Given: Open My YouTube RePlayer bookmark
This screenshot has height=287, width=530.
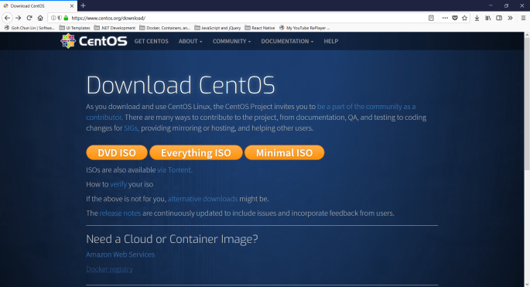Looking at the screenshot, I should (x=304, y=28).
